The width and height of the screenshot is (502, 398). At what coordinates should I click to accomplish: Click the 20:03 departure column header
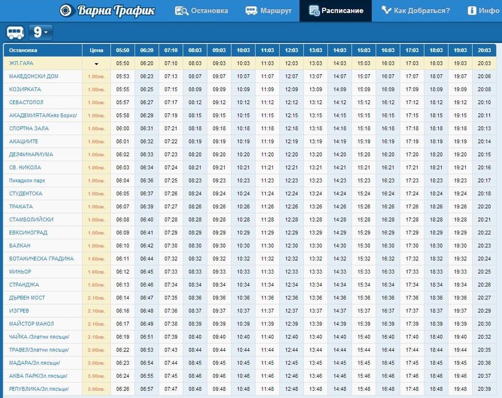point(484,50)
